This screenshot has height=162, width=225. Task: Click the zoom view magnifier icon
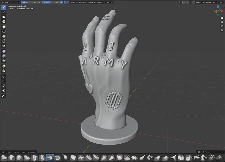pos(222,18)
